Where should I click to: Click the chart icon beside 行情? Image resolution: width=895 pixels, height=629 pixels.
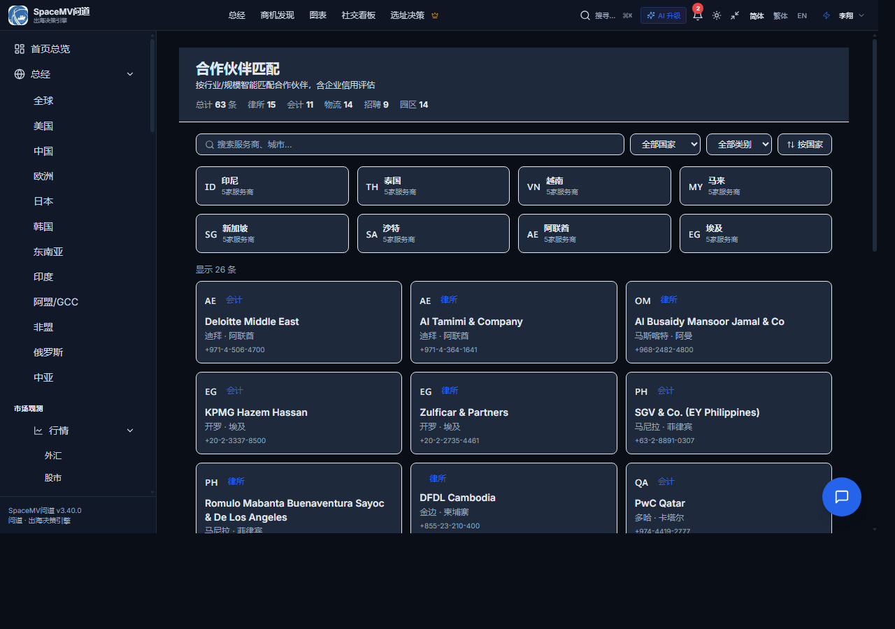(38, 431)
